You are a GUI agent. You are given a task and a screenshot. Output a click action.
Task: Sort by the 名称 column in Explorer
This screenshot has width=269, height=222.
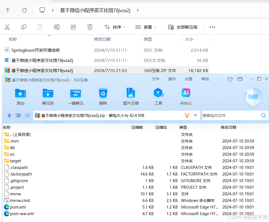(x=13, y=39)
